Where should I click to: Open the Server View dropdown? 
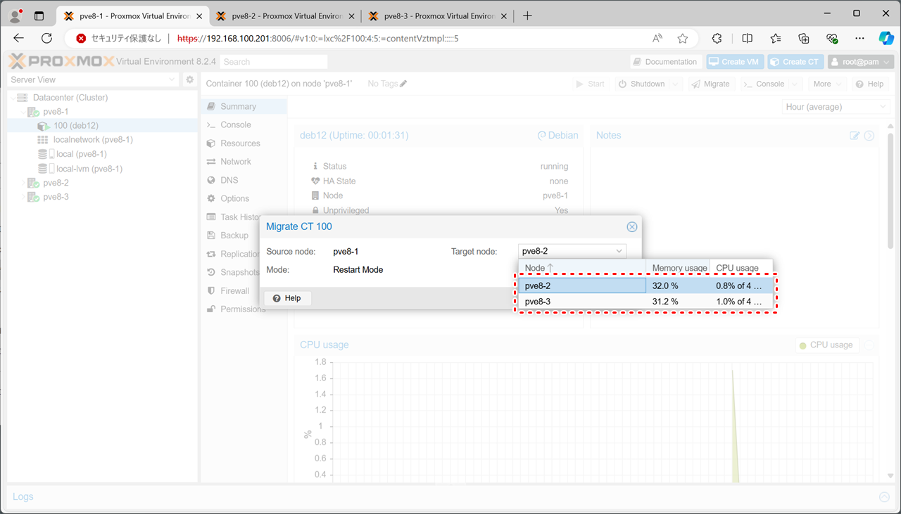click(x=94, y=80)
